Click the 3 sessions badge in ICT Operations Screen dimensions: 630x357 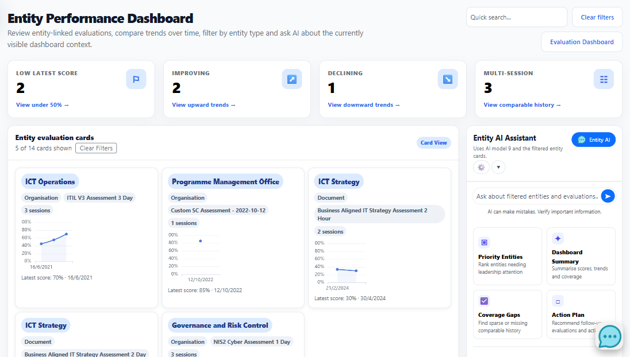[x=37, y=210]
